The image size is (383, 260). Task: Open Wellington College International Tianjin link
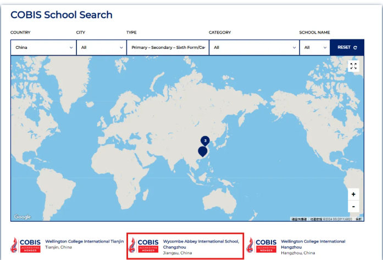click(x=85, y=241)
